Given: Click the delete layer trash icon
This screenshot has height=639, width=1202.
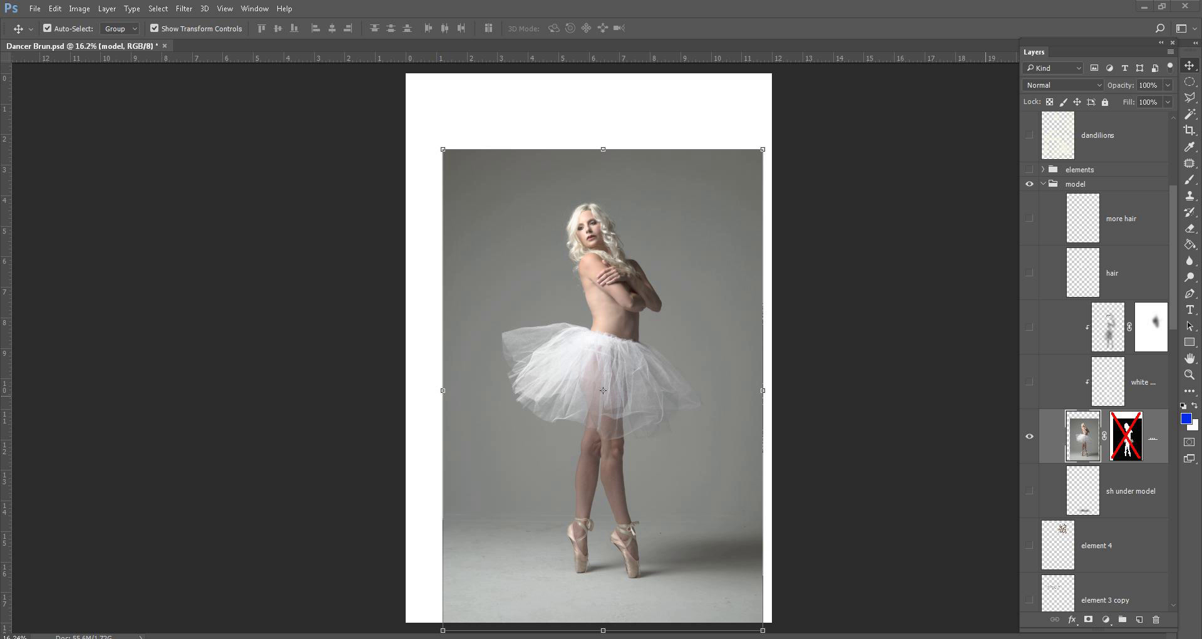Looking at the screenshot, I should point(1156,620).
